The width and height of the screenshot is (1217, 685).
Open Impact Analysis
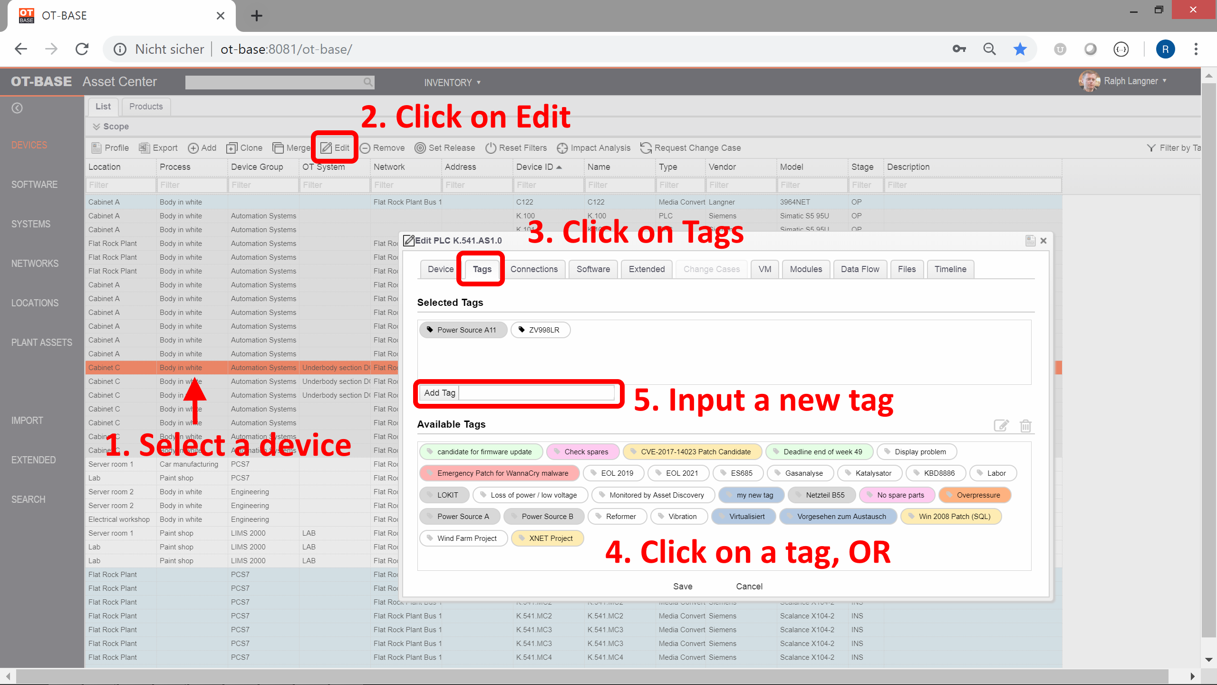point(593,148)
